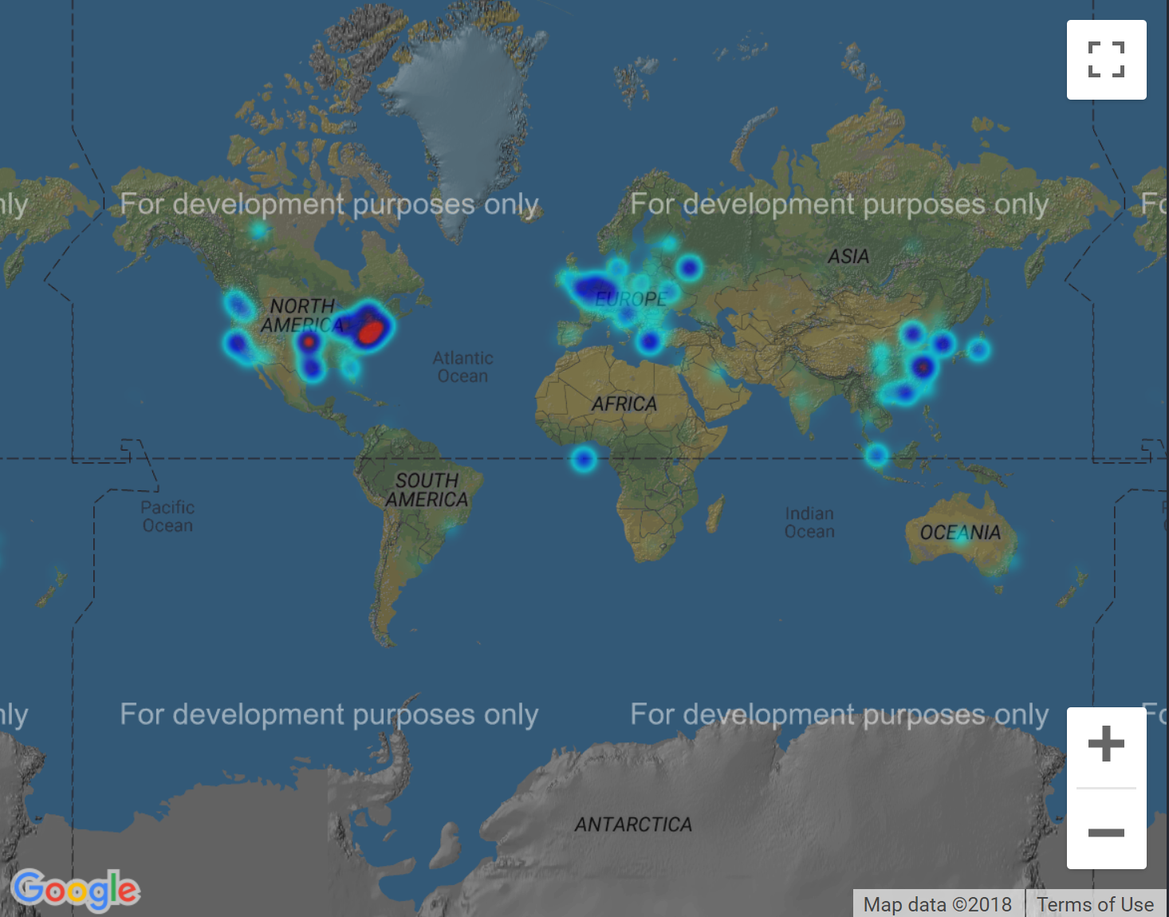This screenshot has height=917, width=1169.
Task: Click the OCEANIA map label
Action: pos(960,533)
